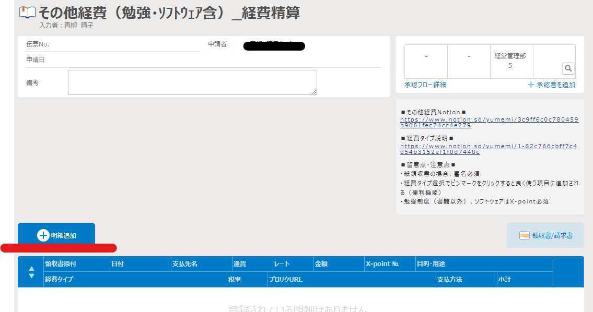This screenshot has height=312, width=593.
Task: Click the plus icon on 明細追加
Action: coord(43,235)
